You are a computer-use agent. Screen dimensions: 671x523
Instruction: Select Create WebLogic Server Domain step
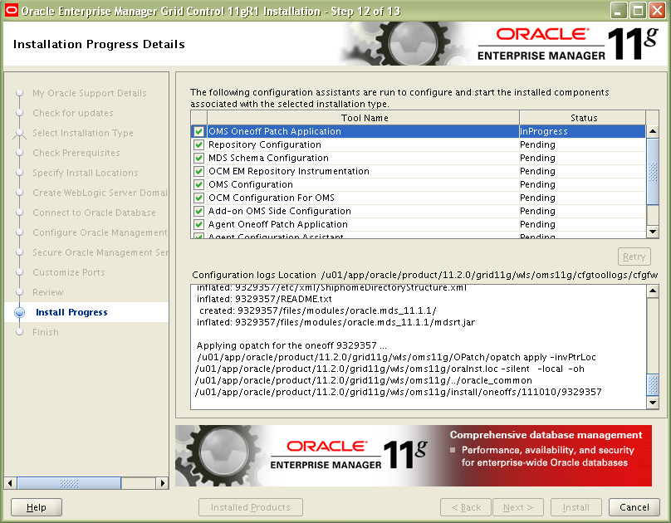(100, 193)
